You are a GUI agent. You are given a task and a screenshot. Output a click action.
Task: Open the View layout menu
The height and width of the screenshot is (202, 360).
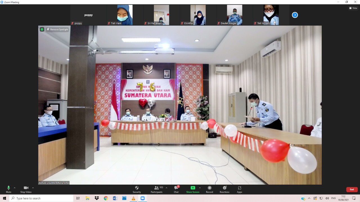[353, 8]
